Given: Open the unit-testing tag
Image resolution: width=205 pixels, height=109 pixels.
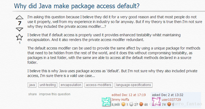Looking at the screenshot, I should coord(48,85).
